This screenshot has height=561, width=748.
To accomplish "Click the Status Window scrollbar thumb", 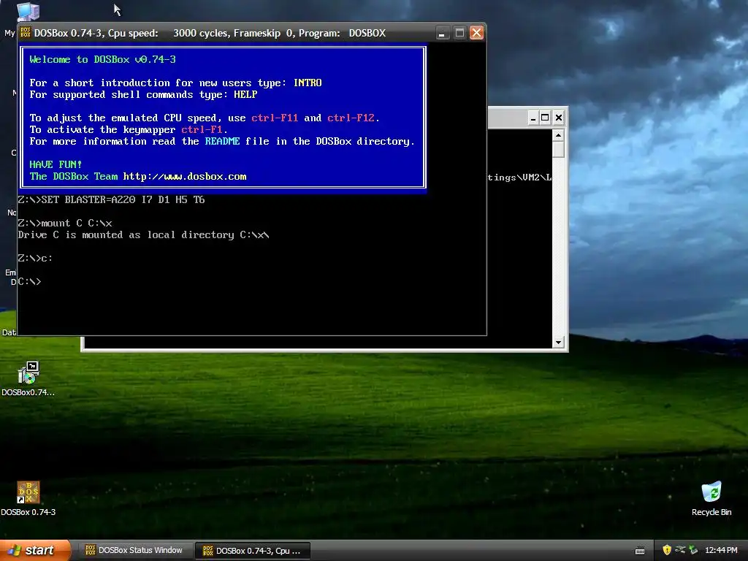I will (x=558, y=150).
